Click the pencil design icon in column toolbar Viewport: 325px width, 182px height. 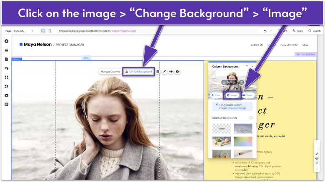coord(164,72)
